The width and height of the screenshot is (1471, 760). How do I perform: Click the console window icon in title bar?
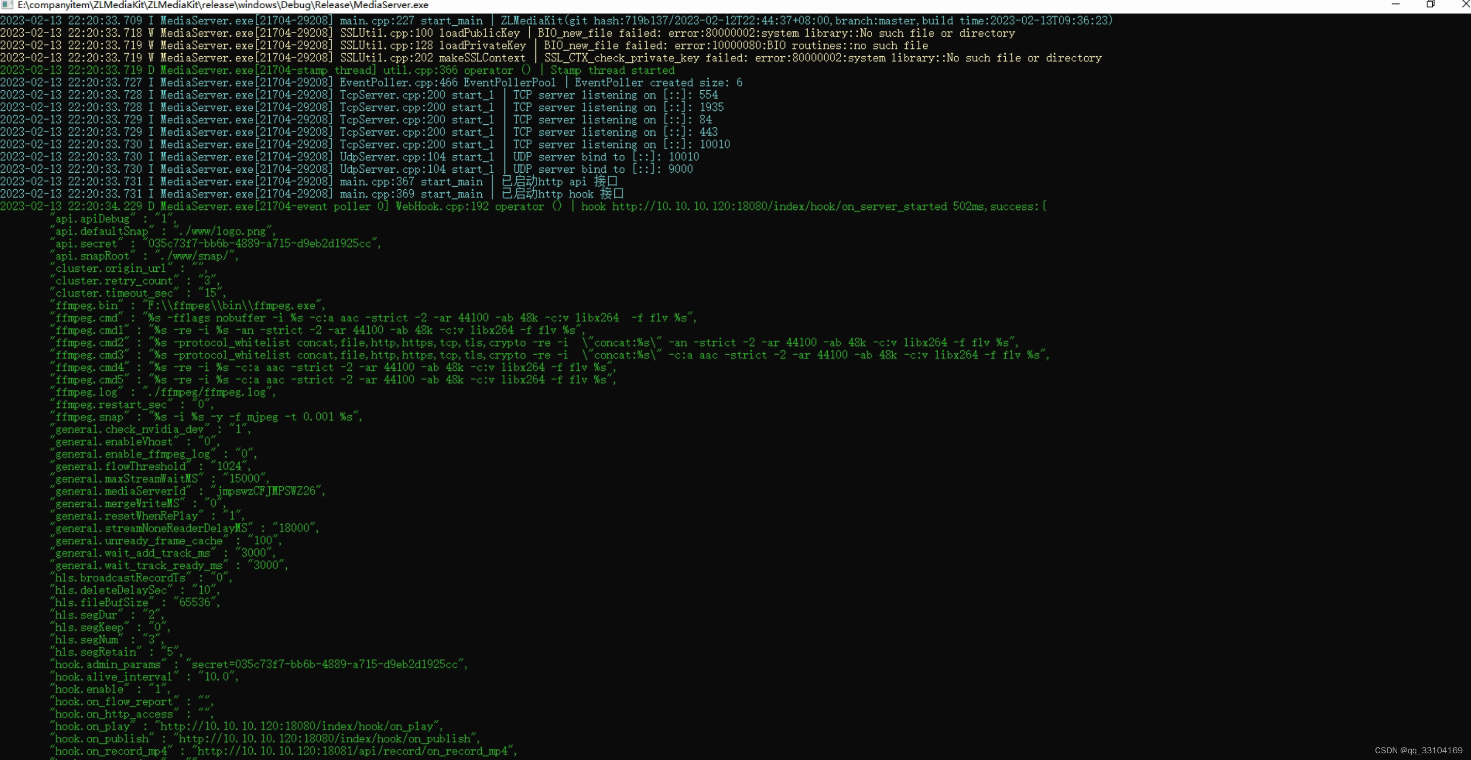[x=7, y=5]
